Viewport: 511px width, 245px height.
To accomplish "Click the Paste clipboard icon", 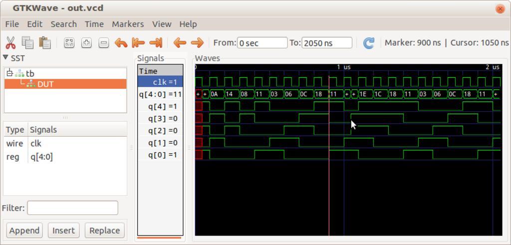I will pyautogui.click(x=45, y=43).
